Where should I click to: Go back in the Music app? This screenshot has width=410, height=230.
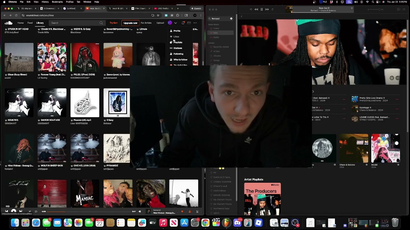tap(242, 16)
